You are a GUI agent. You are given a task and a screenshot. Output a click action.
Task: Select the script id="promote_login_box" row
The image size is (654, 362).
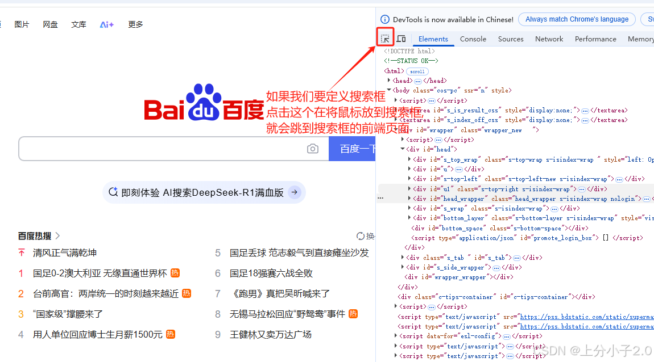coord(527,238)
